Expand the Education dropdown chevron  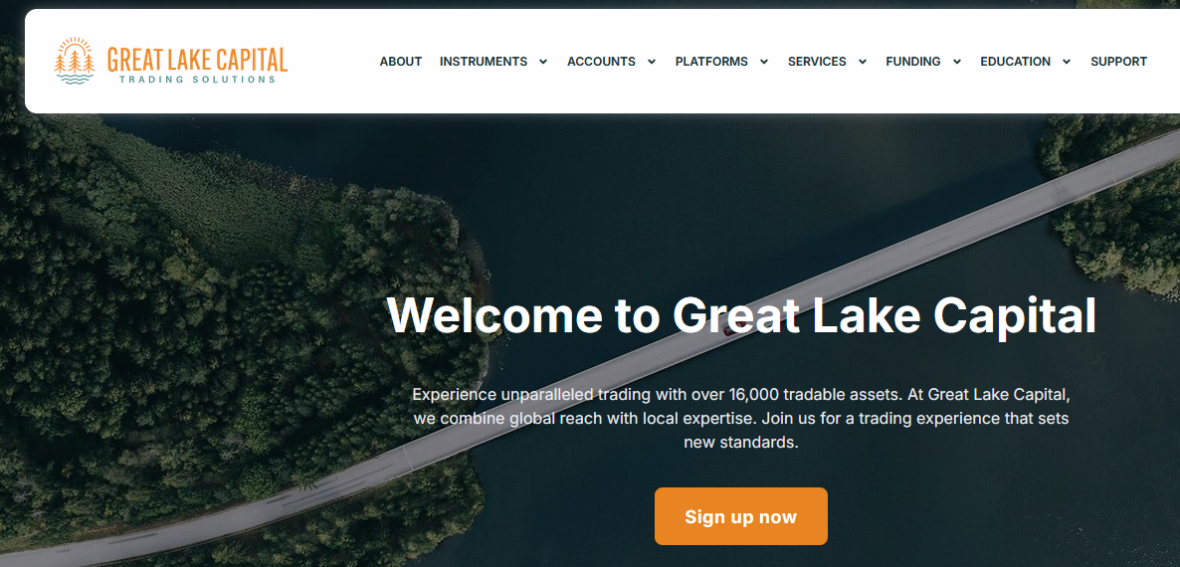[1067, 62]
